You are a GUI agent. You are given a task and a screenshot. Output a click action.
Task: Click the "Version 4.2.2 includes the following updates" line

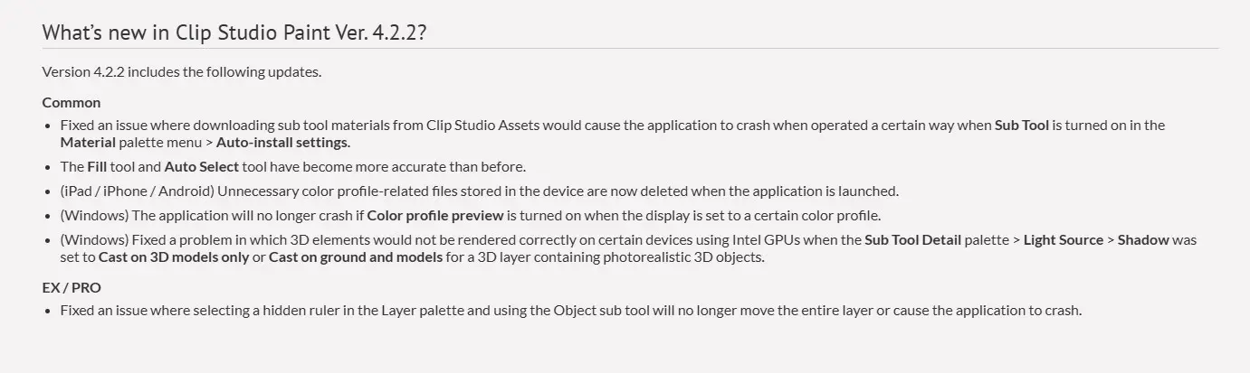[x=181, y=72]
